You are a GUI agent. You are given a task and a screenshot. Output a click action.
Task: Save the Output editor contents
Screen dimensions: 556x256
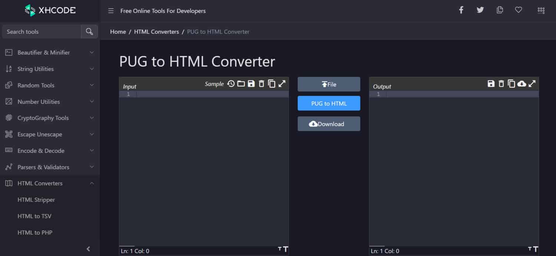click(491, 84)
